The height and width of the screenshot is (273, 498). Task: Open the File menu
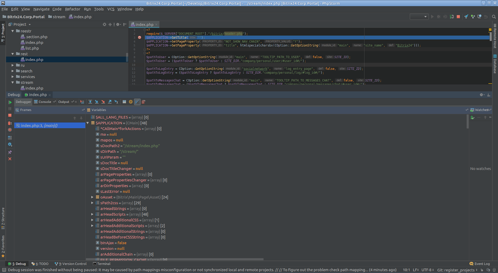pyautogui.click(x=5, y=9)
